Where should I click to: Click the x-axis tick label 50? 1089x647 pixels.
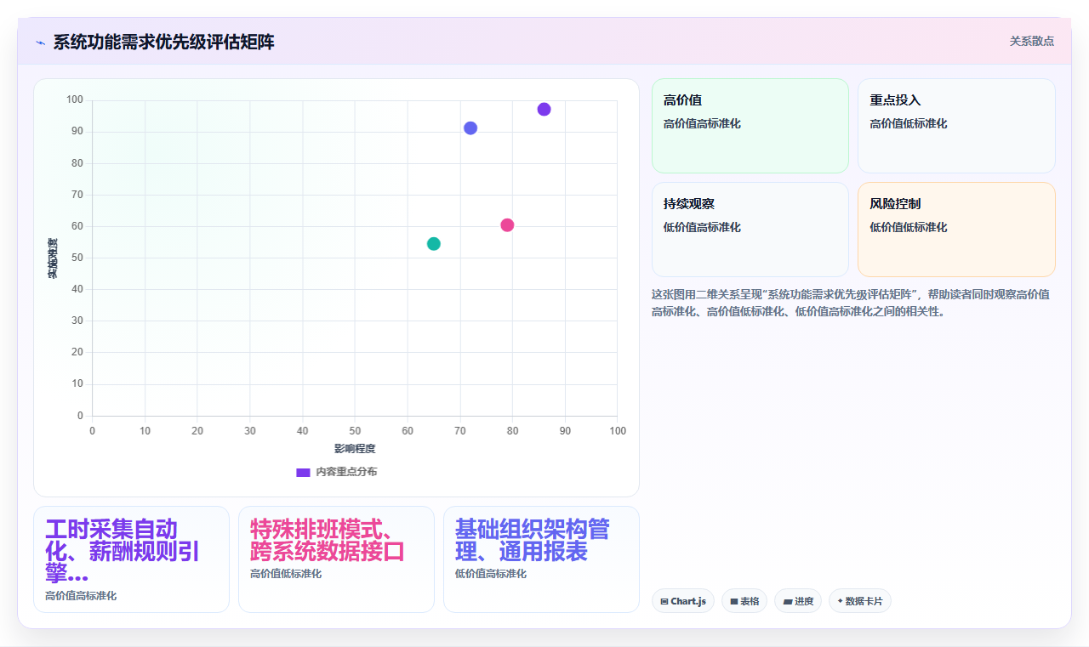(x=355, y=431)
